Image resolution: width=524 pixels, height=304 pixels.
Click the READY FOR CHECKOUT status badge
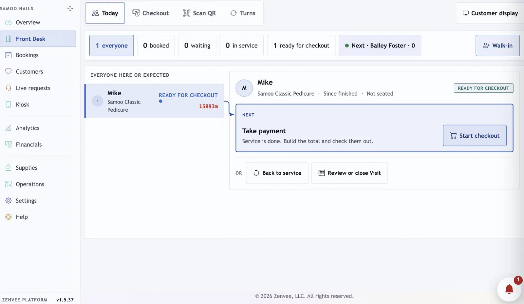tap(483, 88)
